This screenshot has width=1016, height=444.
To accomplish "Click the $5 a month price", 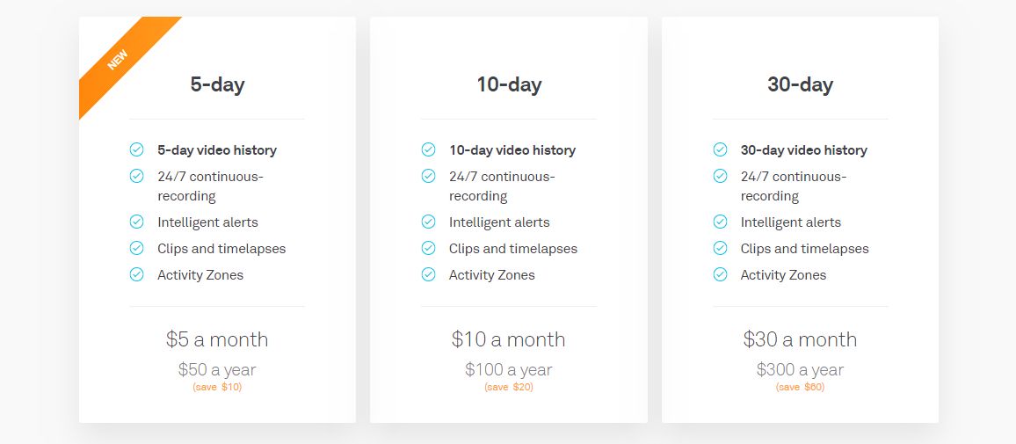I will (x=217, y=339).
